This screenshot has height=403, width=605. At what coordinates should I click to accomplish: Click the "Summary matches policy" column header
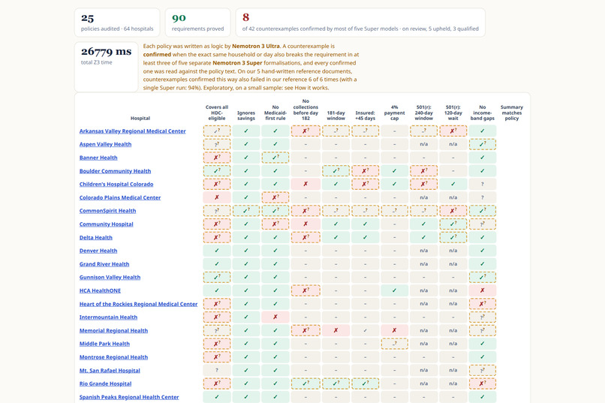(512, 113)
